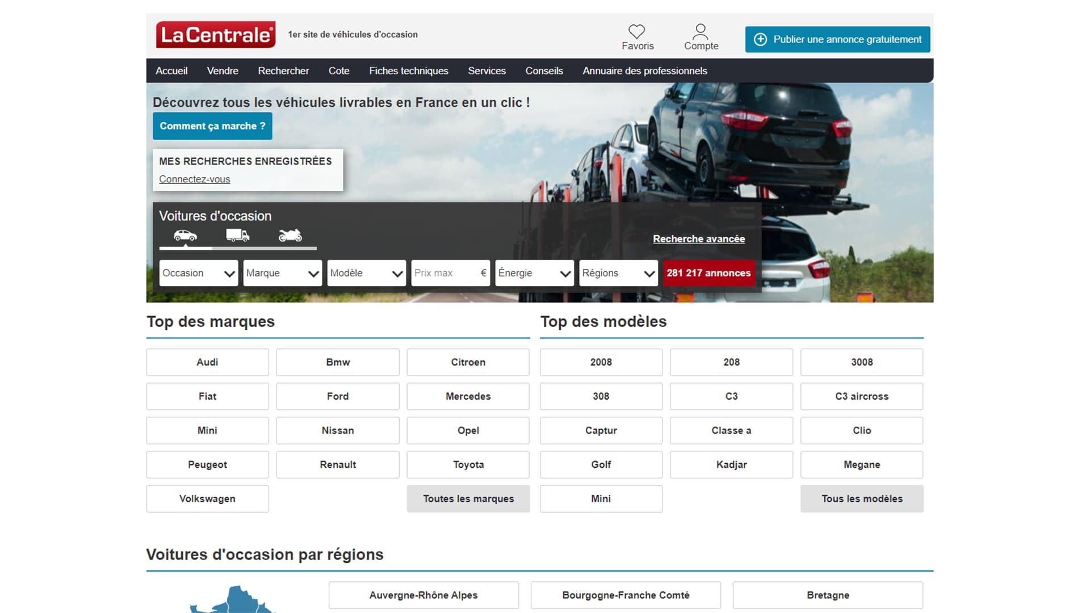The image size is (1090, 613).
Task: Choose the Peugeot brand button
Action: 207,464
